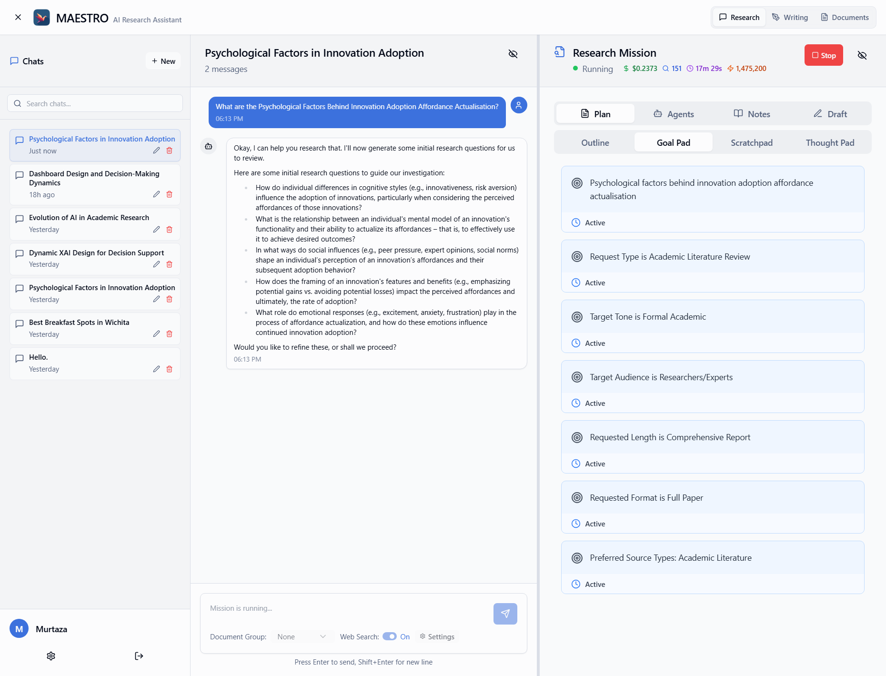Click the 1,475,200 tokens stat
886x676 pixels.
(746, 69)
